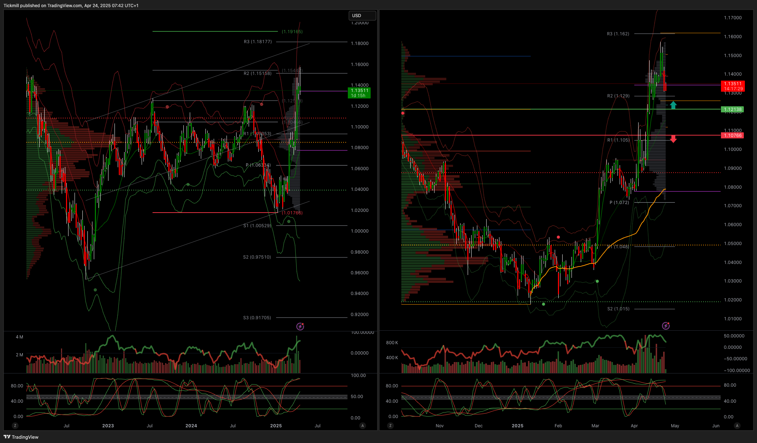Click the green up arrow marker

point(673,105)
